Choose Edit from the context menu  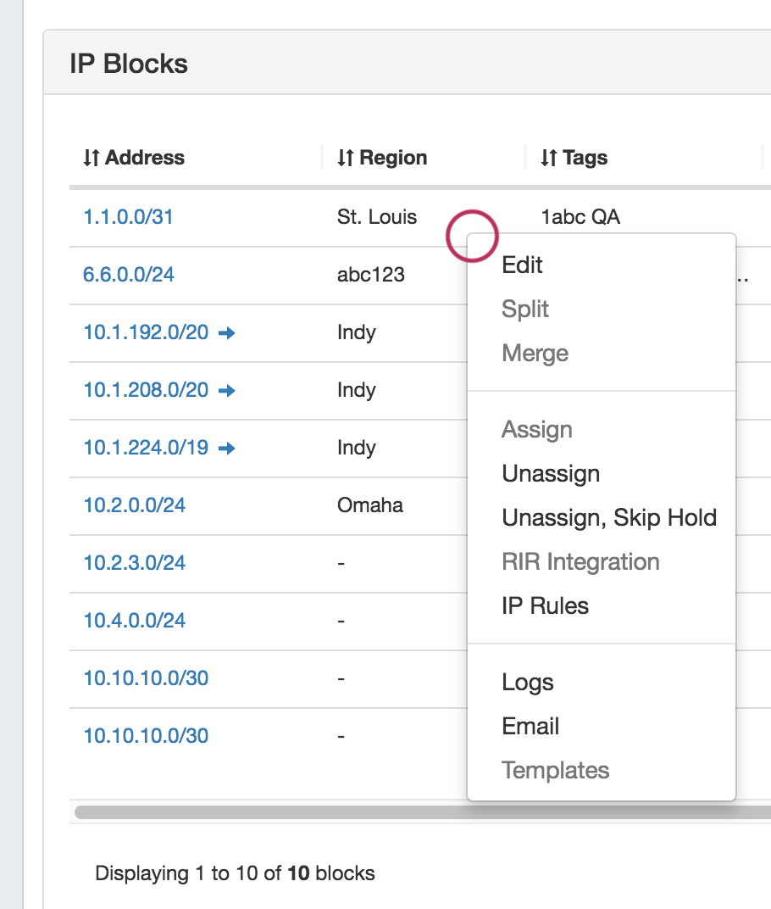[x=522, y=265]
